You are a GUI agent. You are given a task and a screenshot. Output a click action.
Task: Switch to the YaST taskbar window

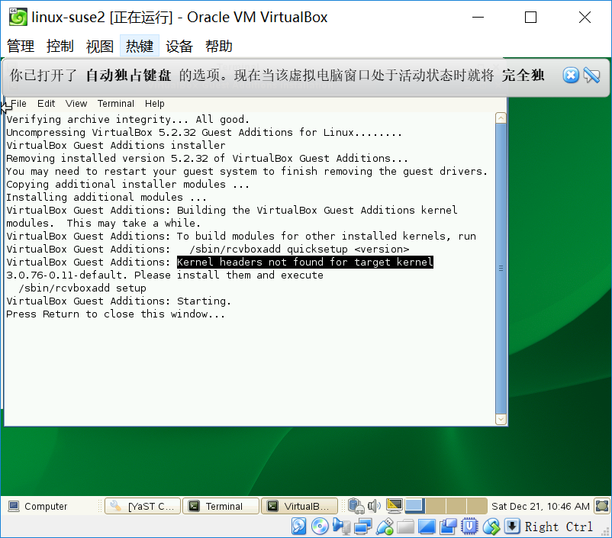tap(143, 506)
